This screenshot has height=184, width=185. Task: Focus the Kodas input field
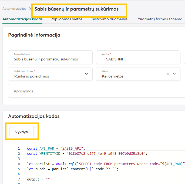coord(138,59)
